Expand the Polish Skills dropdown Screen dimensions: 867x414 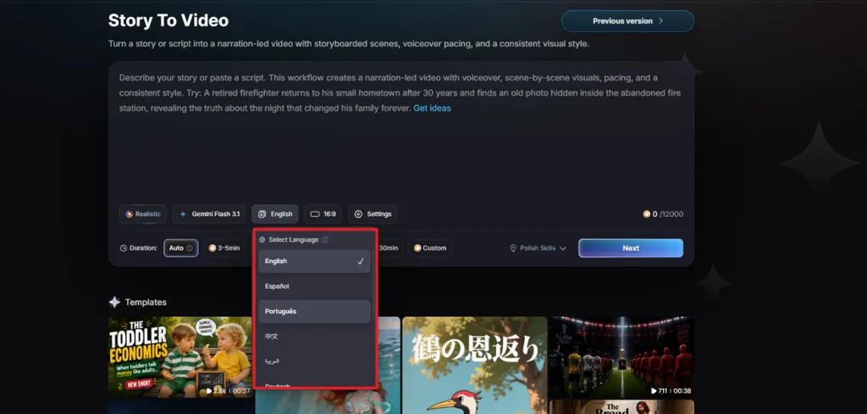[538, 248]
